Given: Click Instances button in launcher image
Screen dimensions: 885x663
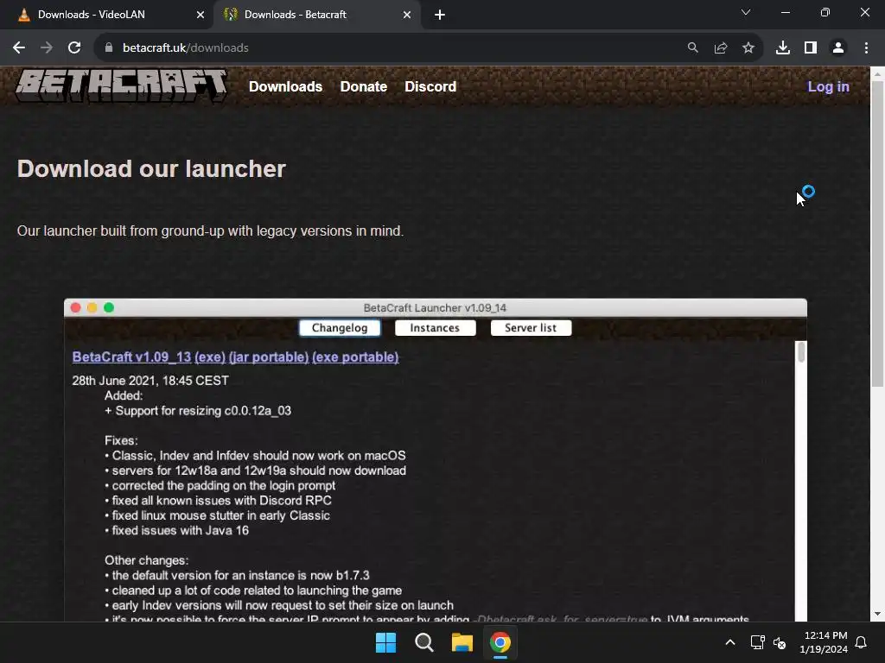Looking at the screenshot, I should [435, 327].
